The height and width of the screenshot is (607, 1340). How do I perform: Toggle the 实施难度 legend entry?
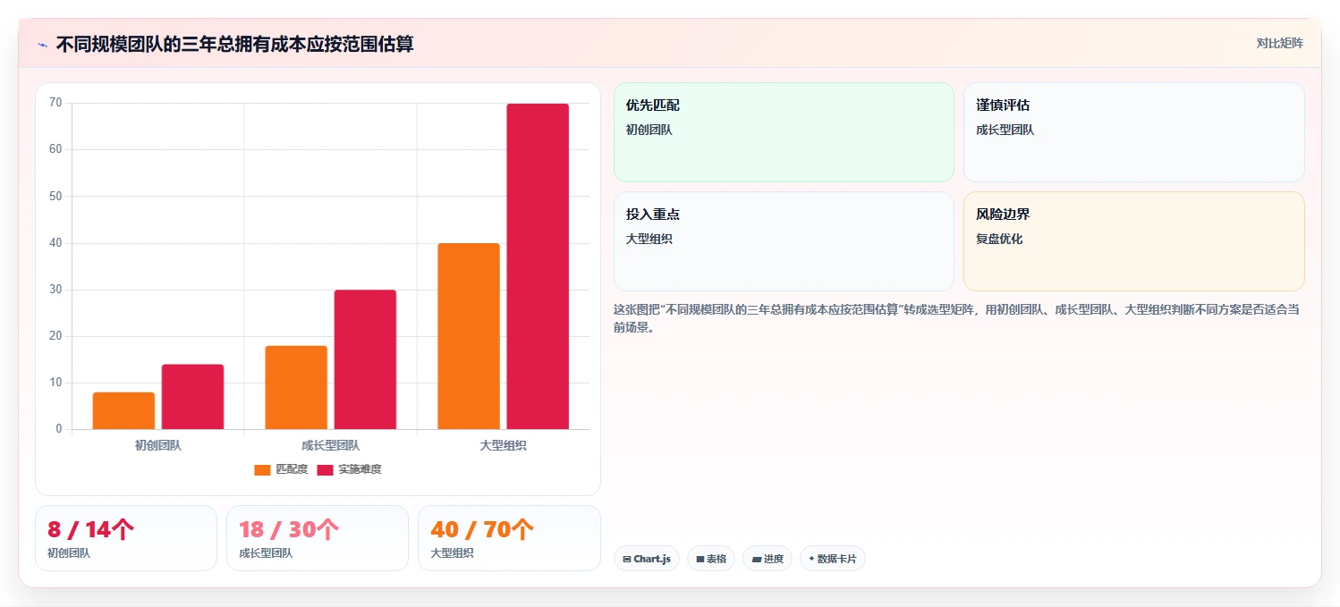[x=349, y=469]
